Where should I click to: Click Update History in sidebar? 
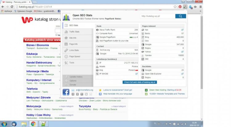point(76,77)
